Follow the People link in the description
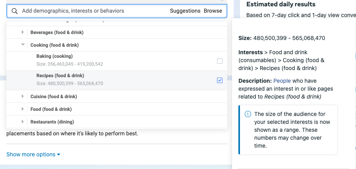Viewport: 356px width, 169px height. pyautogui.click(x=282, y=81)
